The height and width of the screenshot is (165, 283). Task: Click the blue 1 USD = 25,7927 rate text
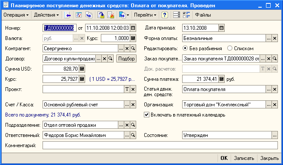coord(112,79)
